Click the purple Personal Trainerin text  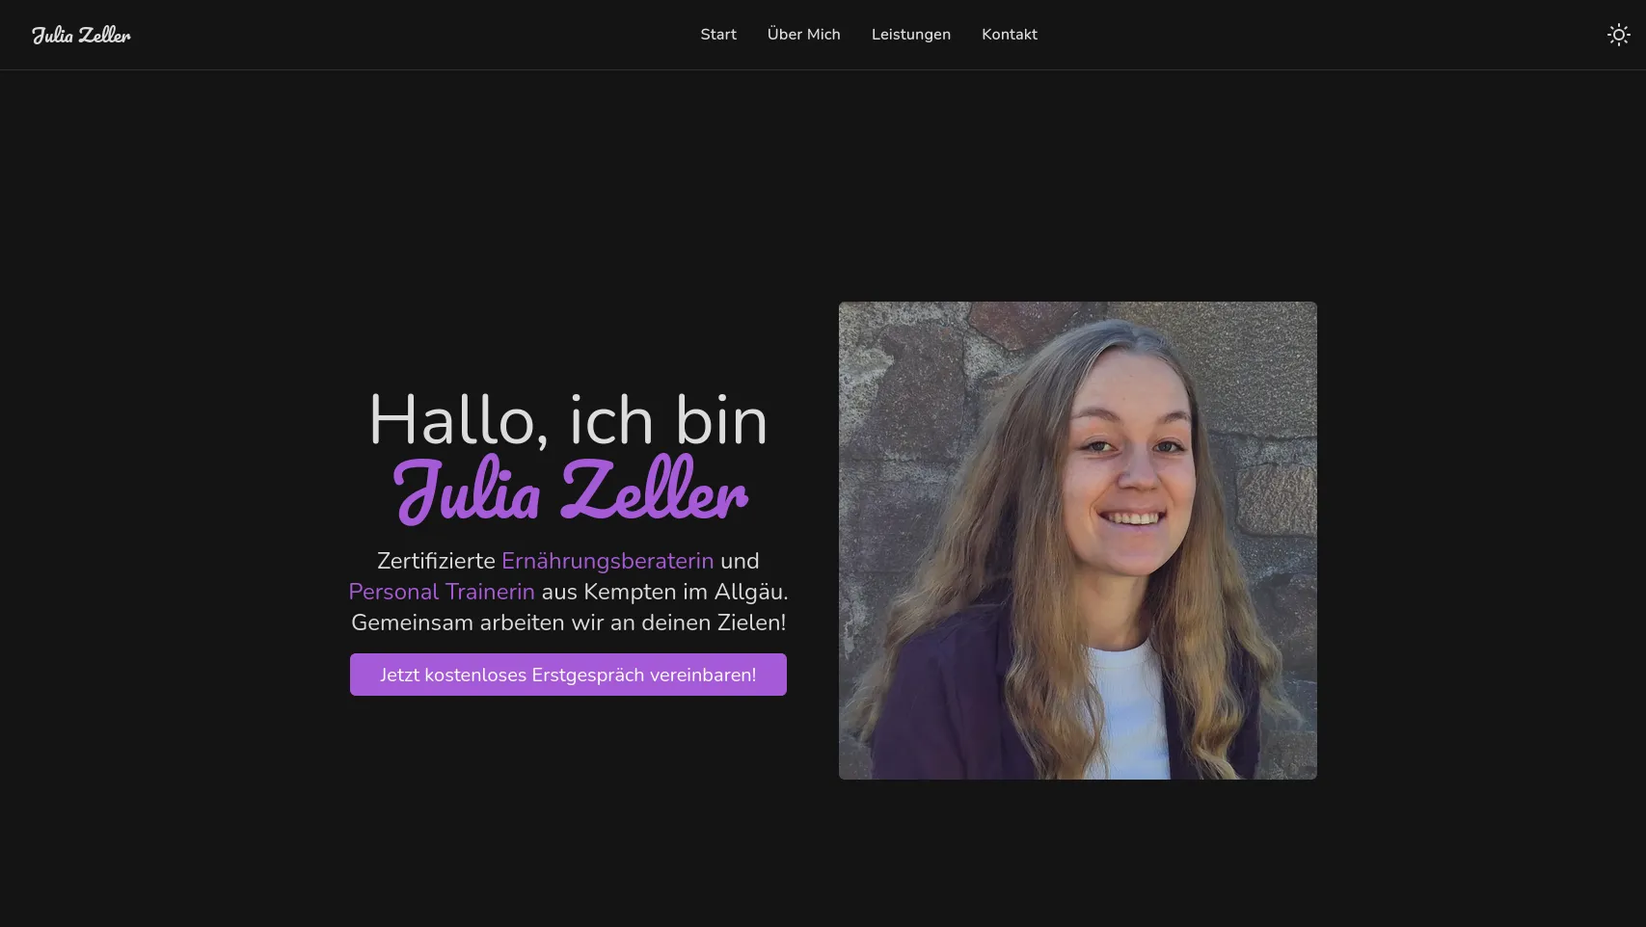point(441,592)
